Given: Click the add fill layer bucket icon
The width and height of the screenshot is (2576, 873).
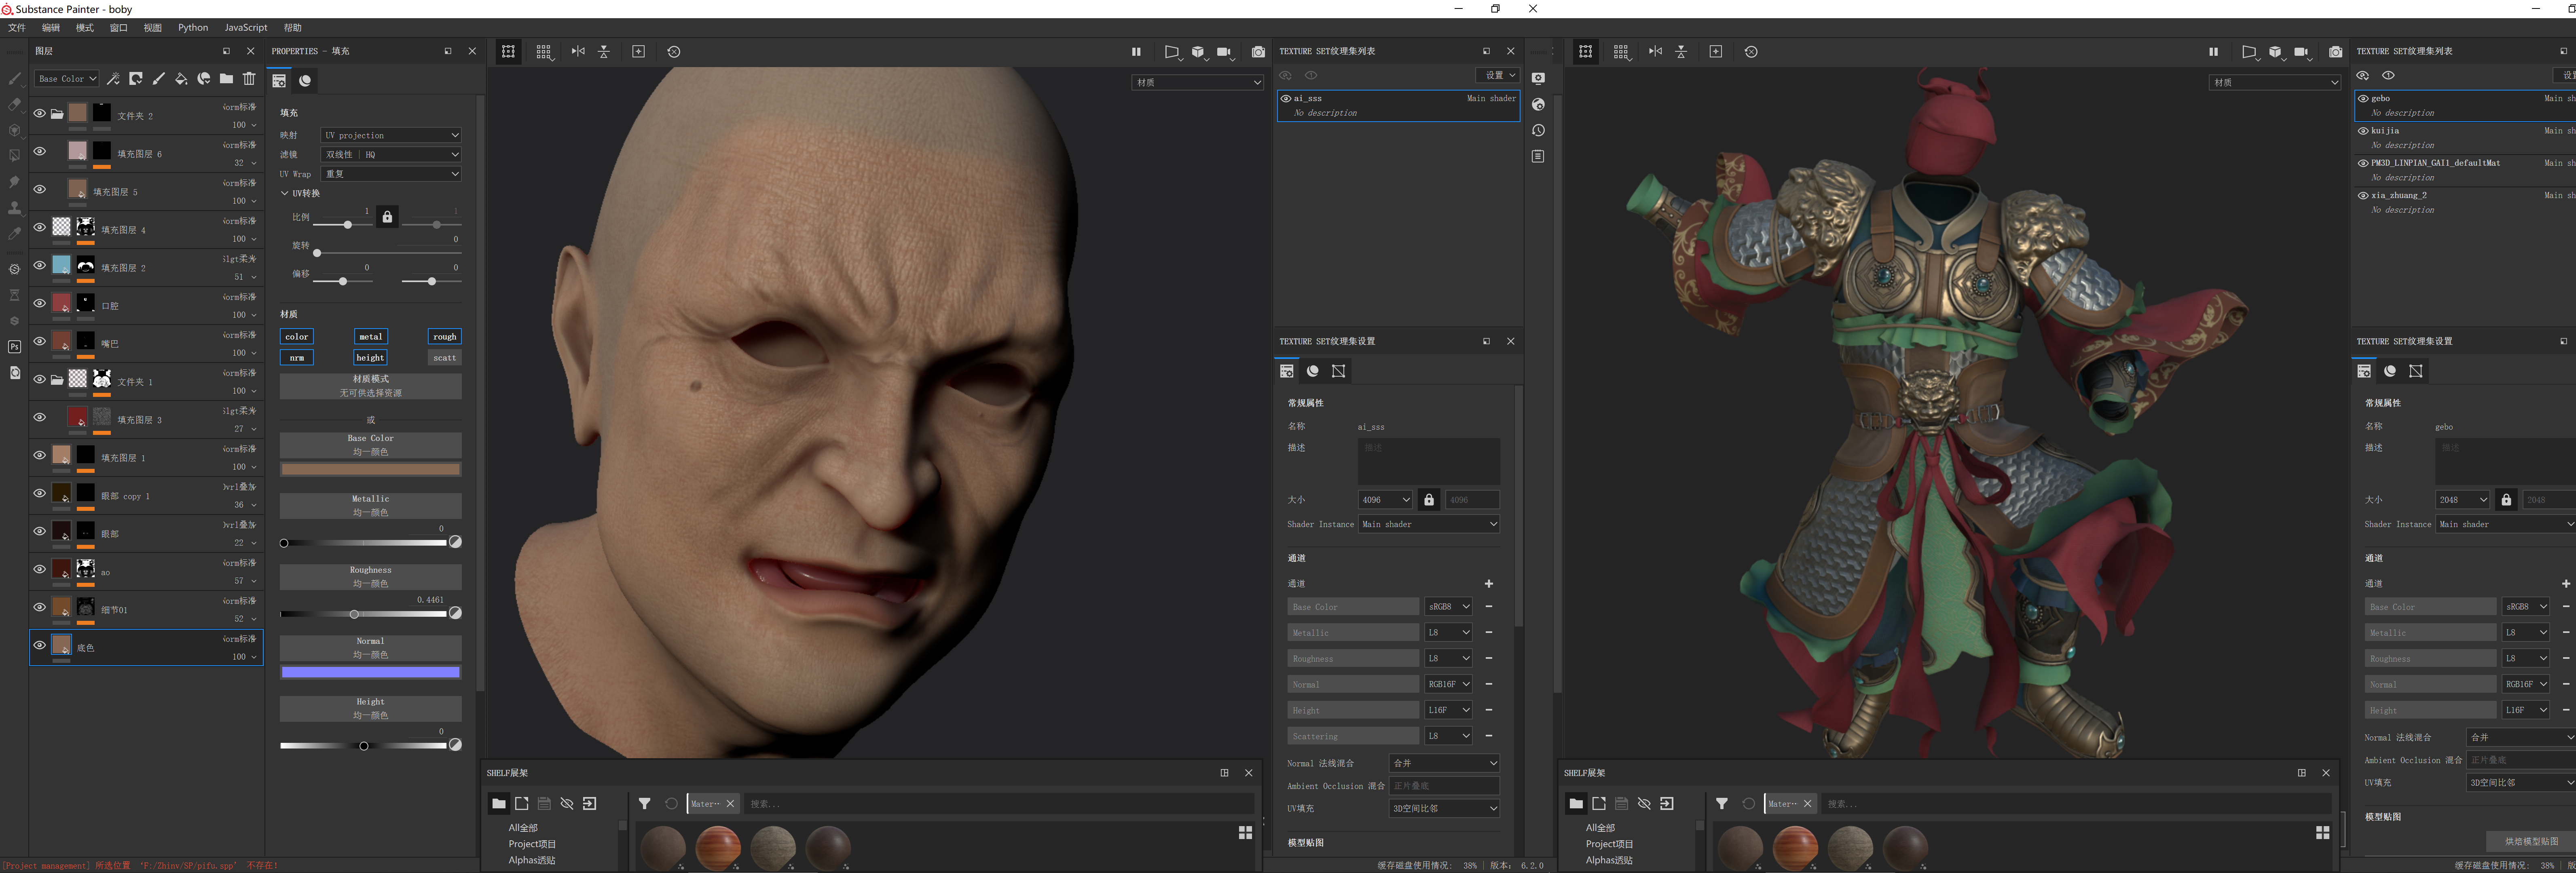Looking at the screenshot, I should tap(181, 79).
